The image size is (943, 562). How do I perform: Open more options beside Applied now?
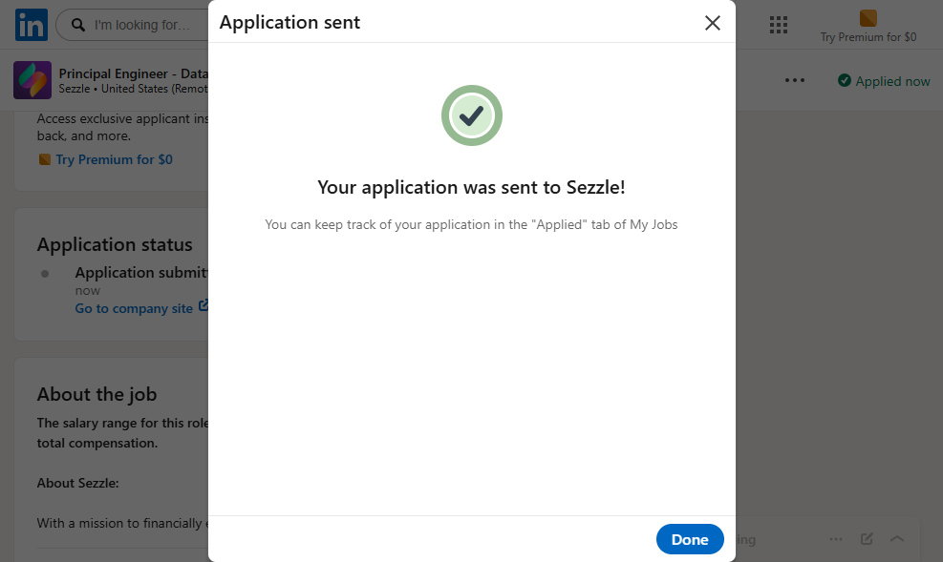794,80
